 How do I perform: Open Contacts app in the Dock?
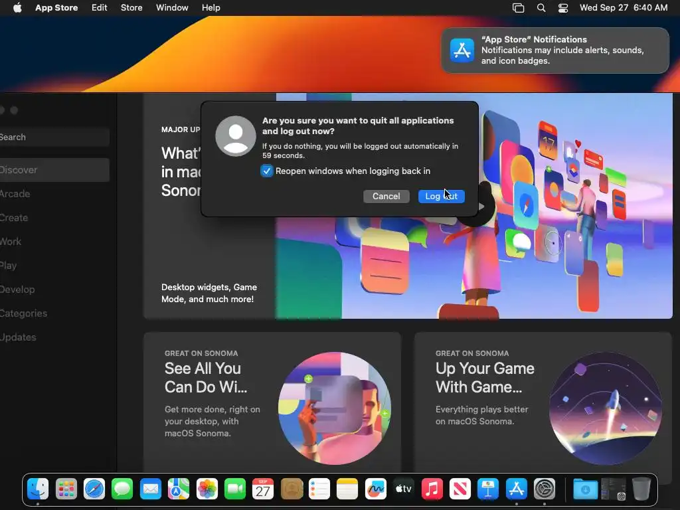tap(292, 489)
